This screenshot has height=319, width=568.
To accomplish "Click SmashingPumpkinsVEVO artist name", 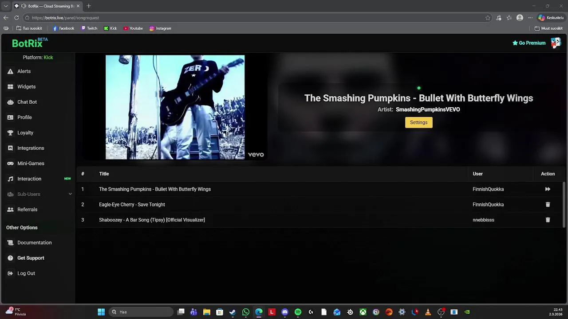I will tap(428, 109).
